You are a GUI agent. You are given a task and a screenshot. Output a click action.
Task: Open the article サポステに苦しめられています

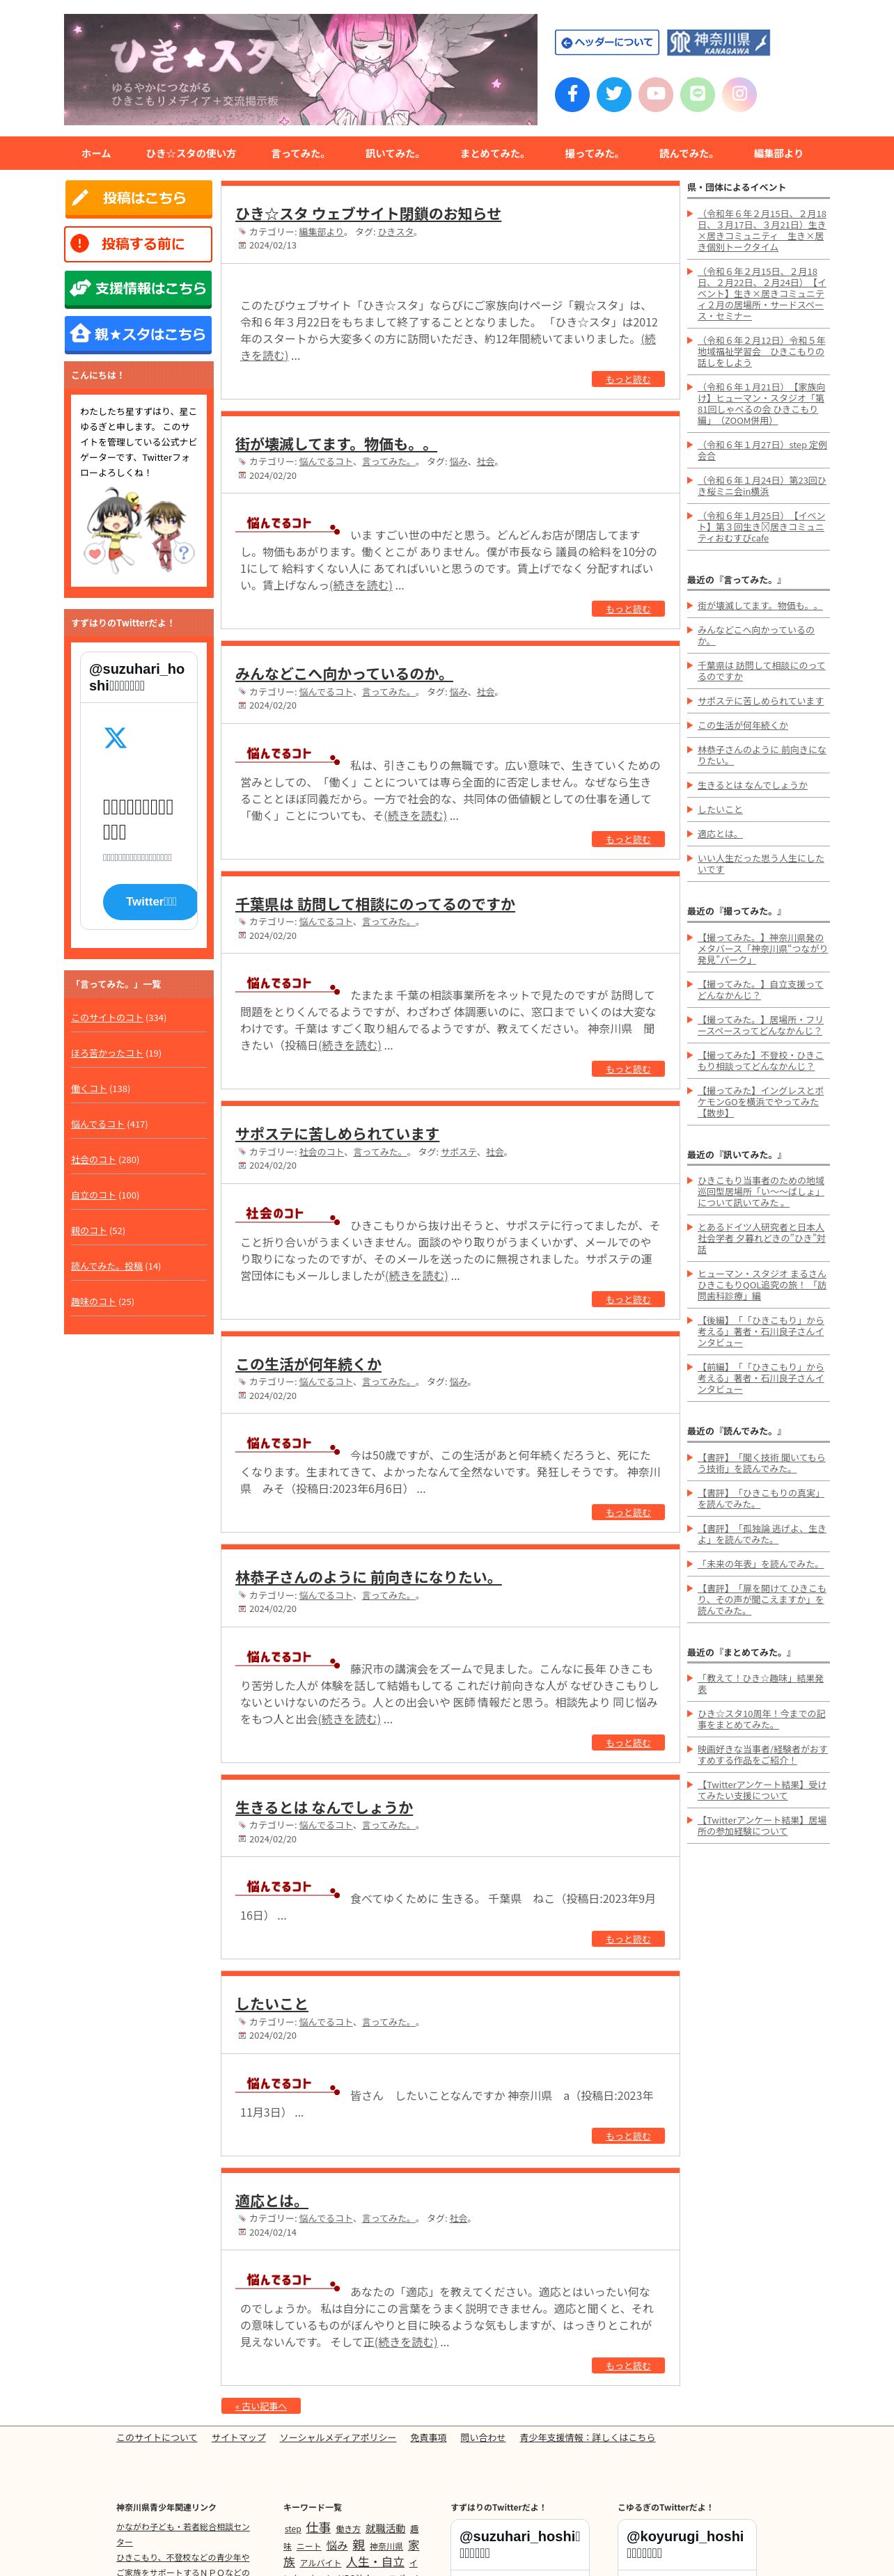coord(337,1134)
